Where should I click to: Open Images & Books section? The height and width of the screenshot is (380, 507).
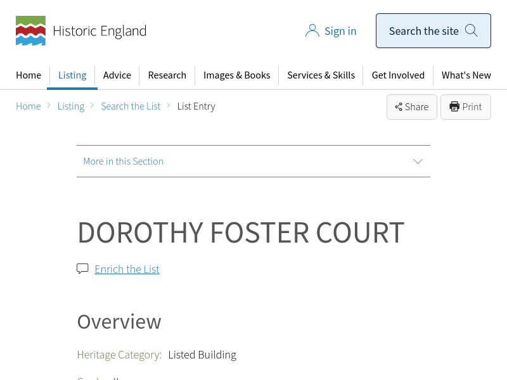[236, 75]
